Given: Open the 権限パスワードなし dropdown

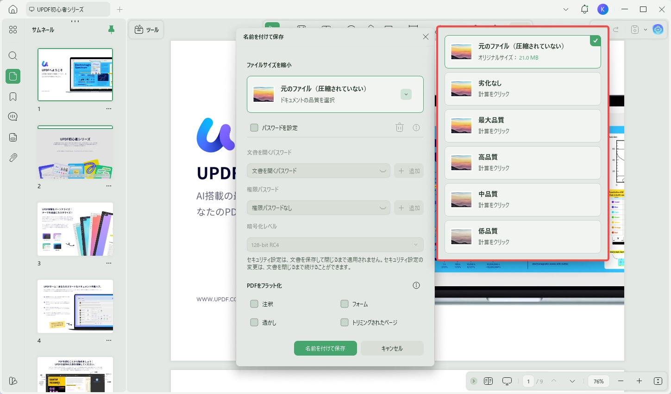Looking at the screenshot, I should click(319, 208).
